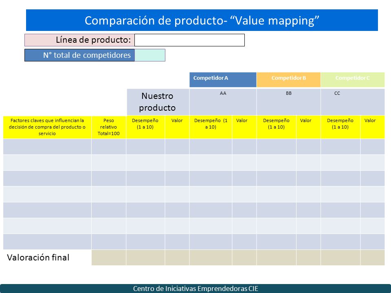Click 'Desempeño (1 a 10)' under Competidor B

coord(276,127)
